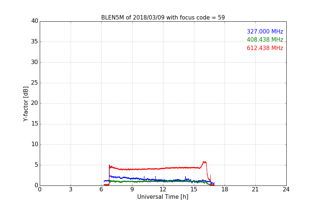Click the y-axis tick label 40
This screenshot has height=212, width=318.
[35, 21]
